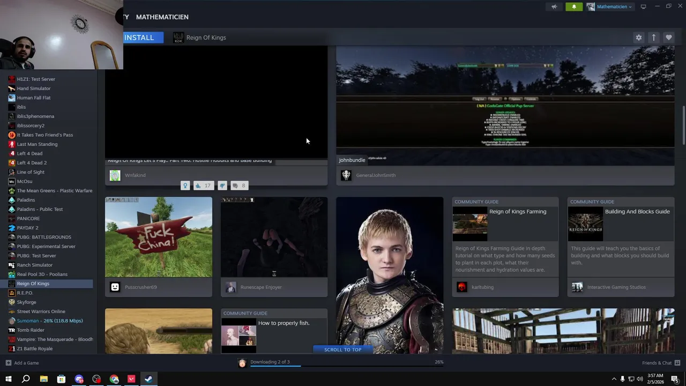
Task: Open Pusscrusher69's sign screenshot
Action: pos(159,237)
